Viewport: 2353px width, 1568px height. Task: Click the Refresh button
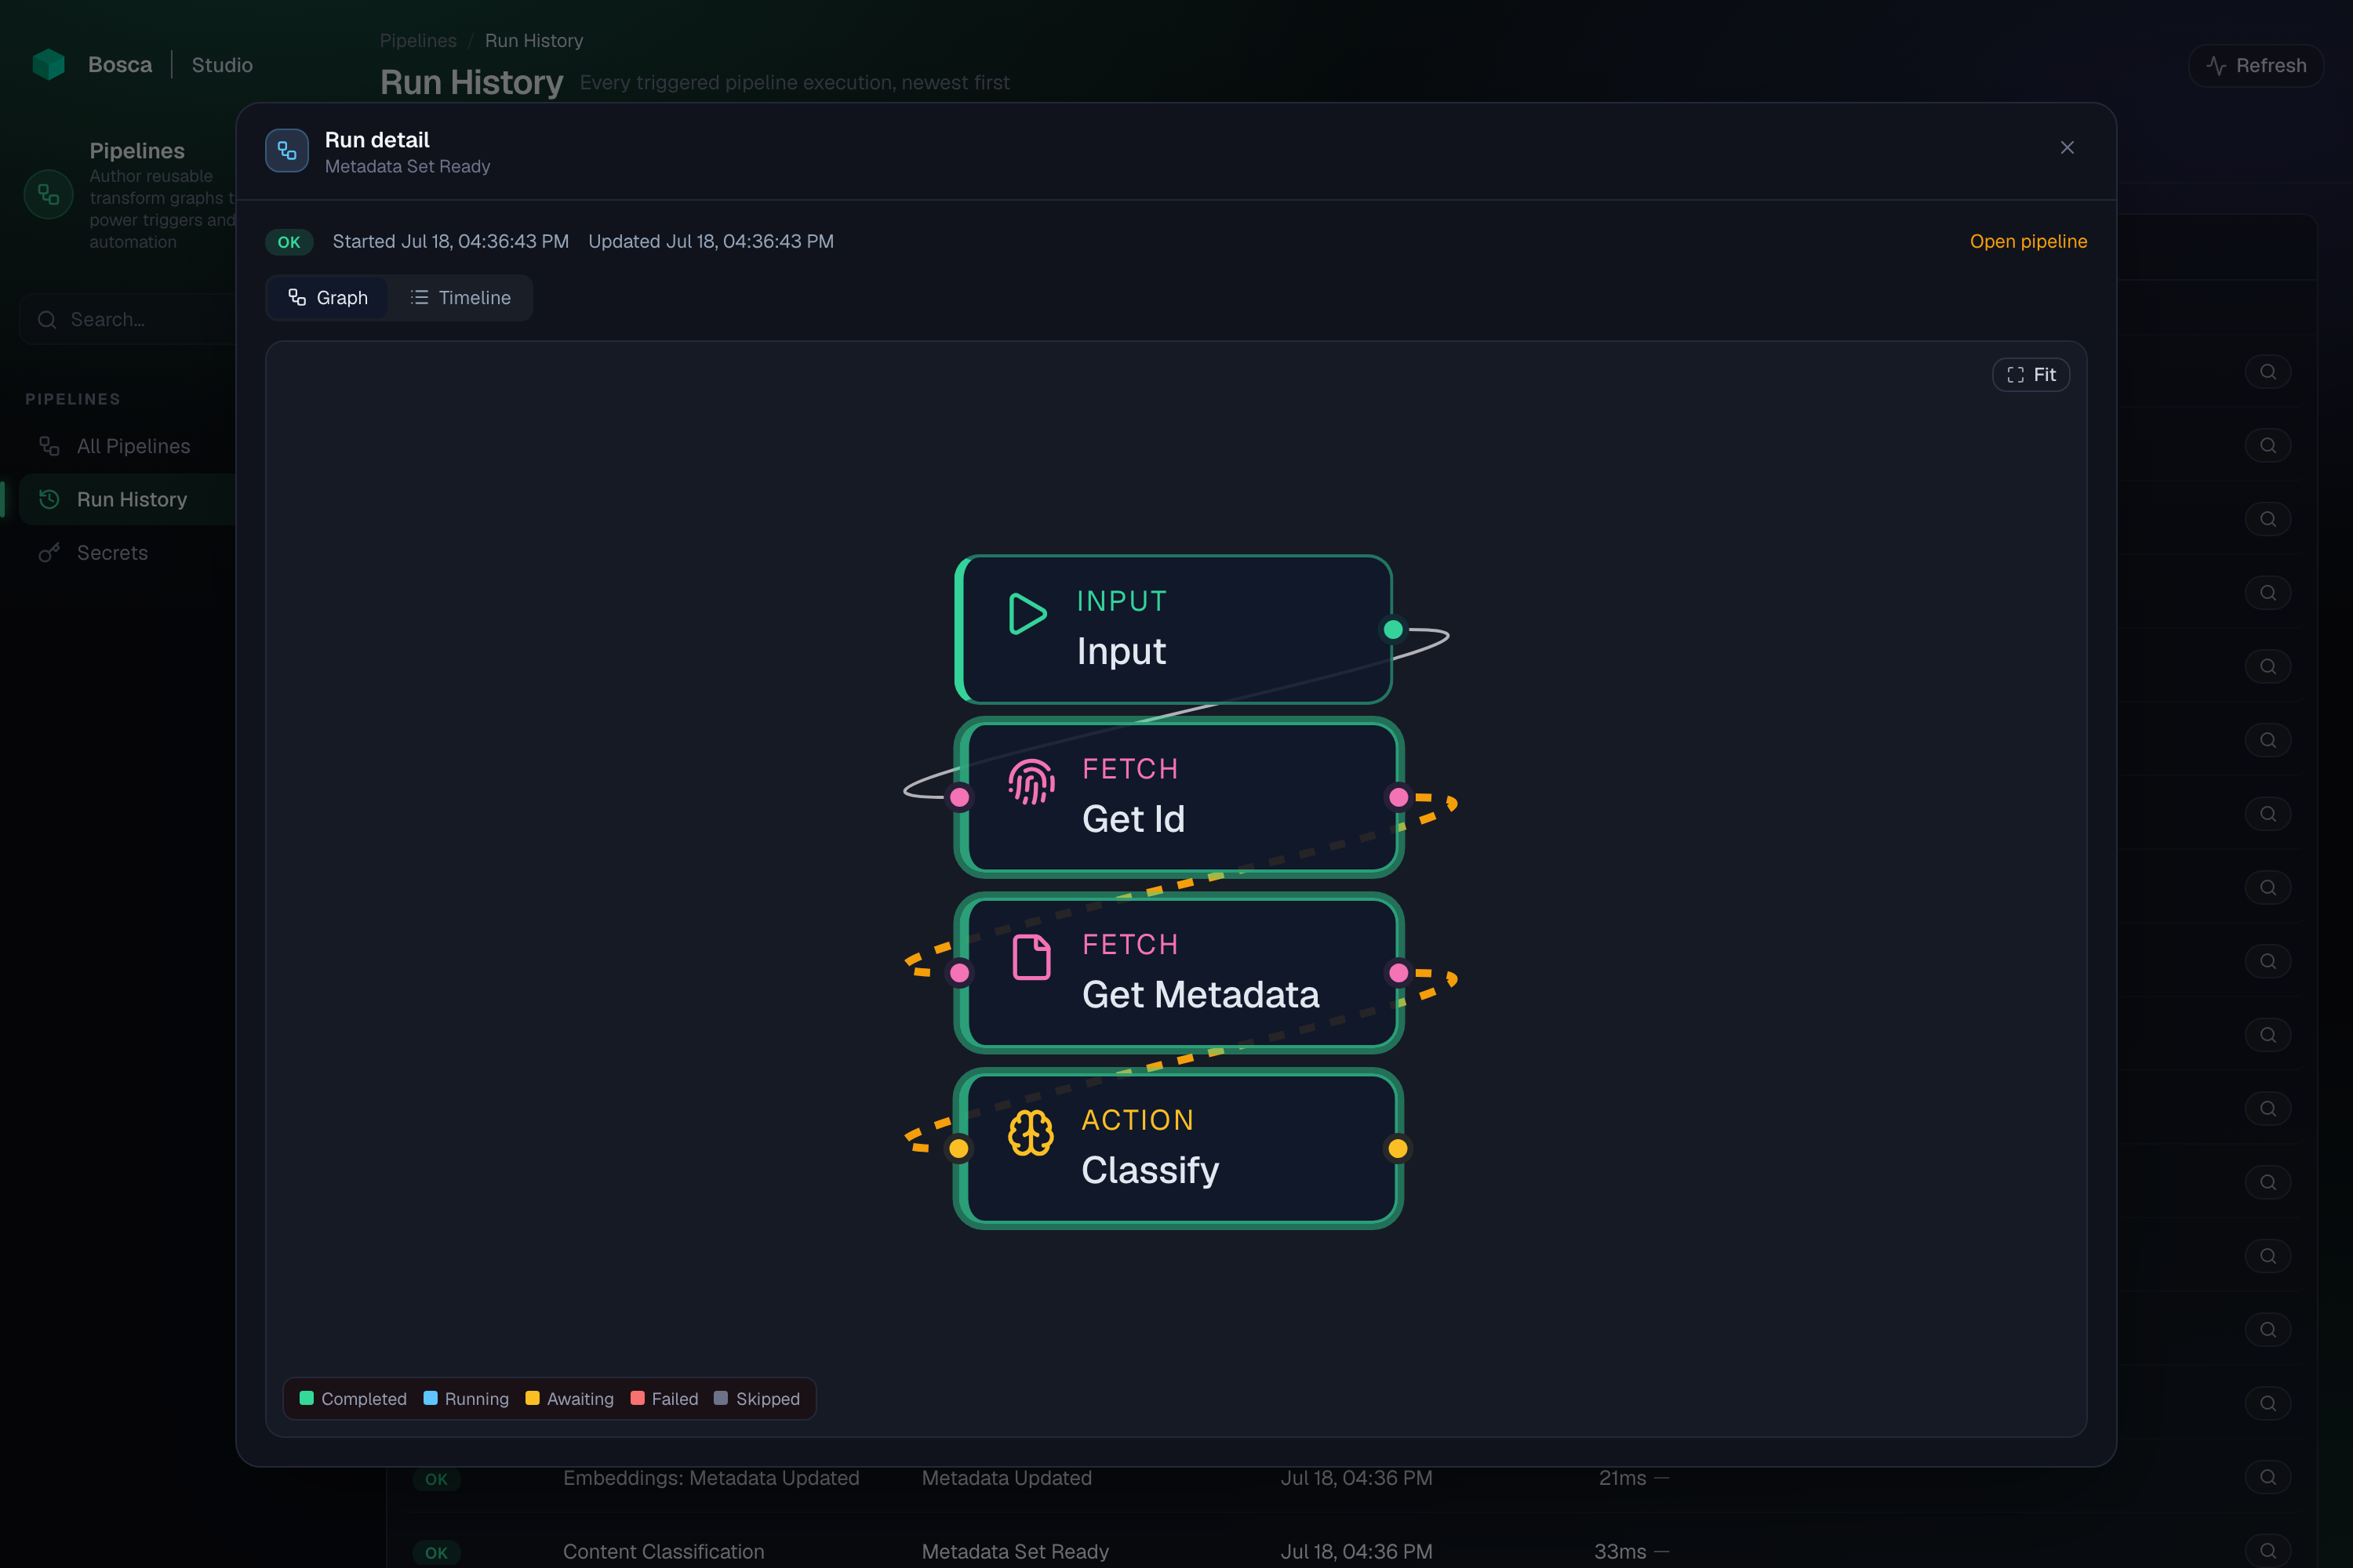(x=2256, y=66)
